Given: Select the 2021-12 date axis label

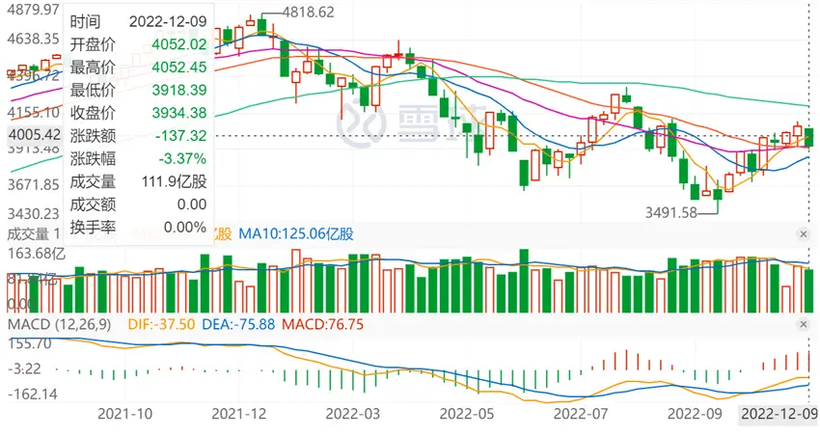Looking at the screenshot, I should [239, 414].
